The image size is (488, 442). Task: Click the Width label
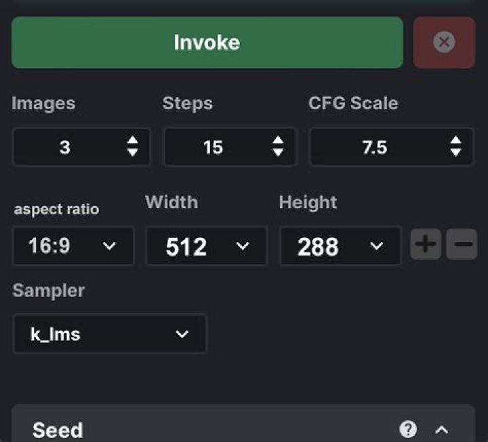pos(171,202)
